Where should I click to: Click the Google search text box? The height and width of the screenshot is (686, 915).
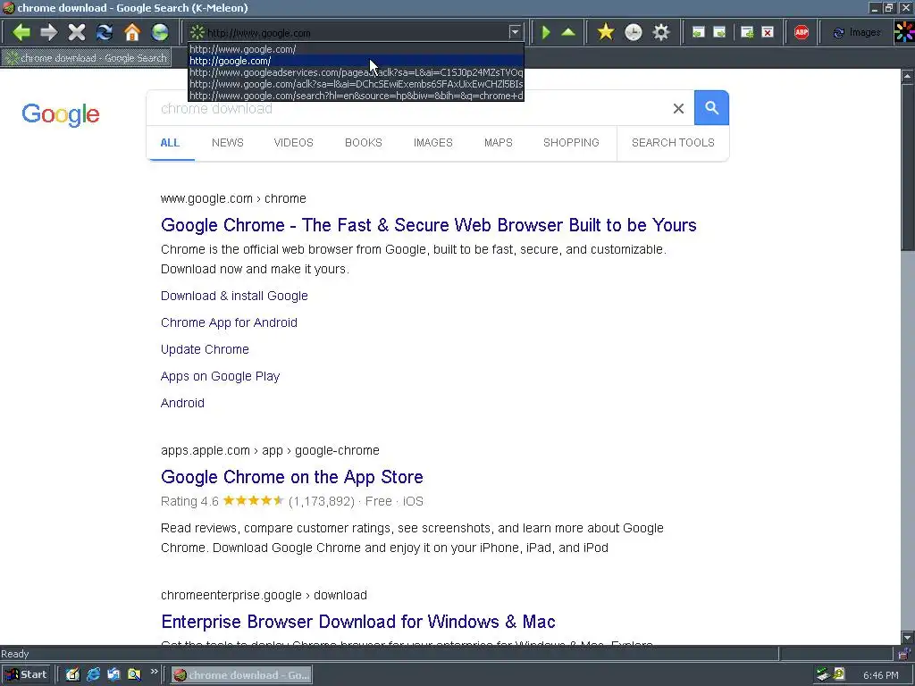click(408, 108)
